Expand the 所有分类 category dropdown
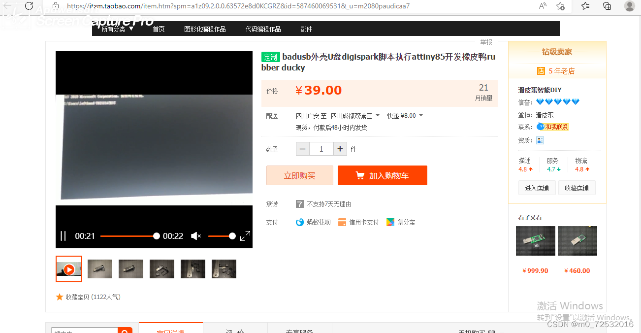The height and width of the screenshot is (333, 641). coord(118,29)
